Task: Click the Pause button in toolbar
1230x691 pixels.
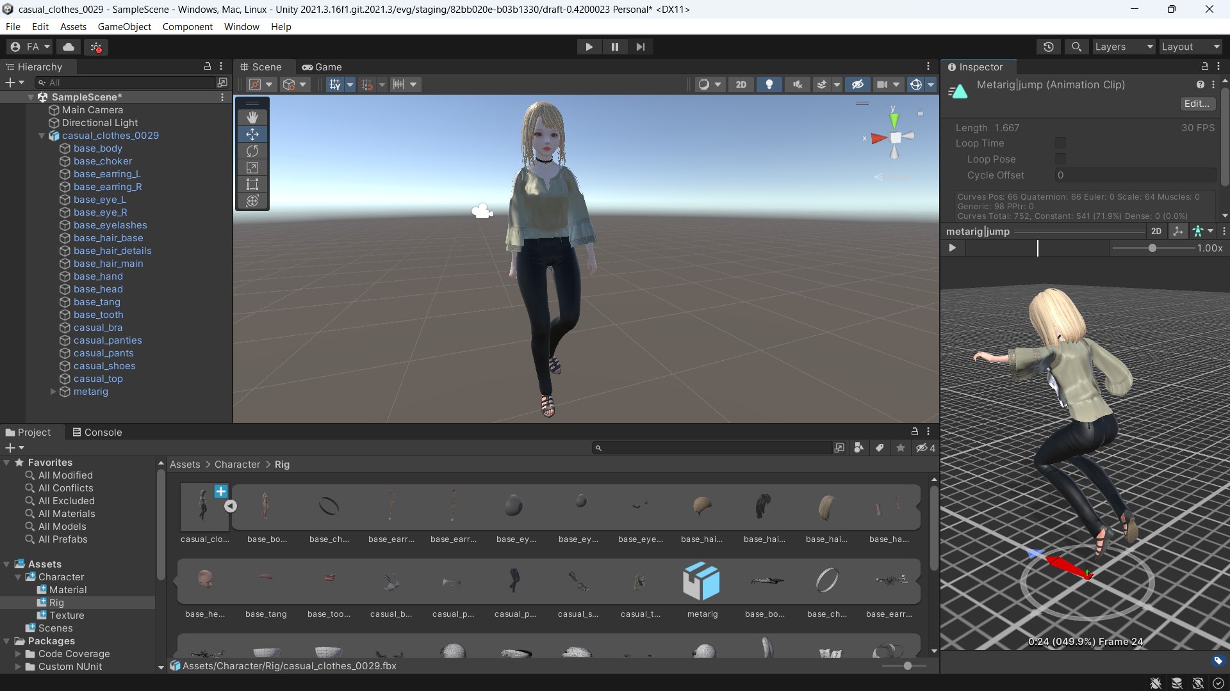Action: tap(615, 47)
